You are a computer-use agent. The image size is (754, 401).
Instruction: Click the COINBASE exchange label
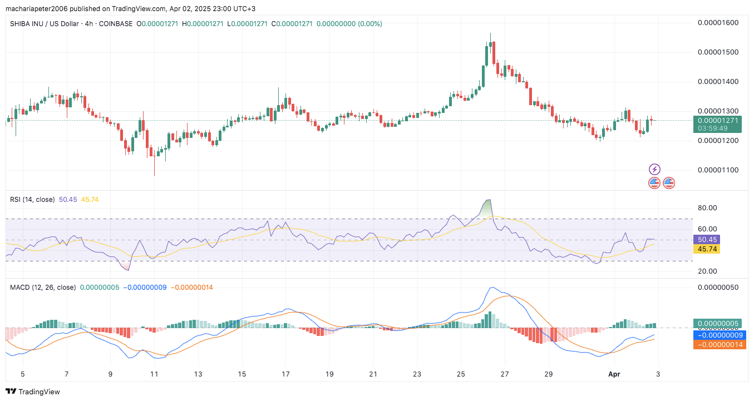point(118,24)
